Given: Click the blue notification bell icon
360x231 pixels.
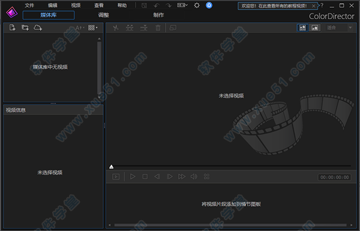Looking at the screenshot, I should [x=209, y=5].
